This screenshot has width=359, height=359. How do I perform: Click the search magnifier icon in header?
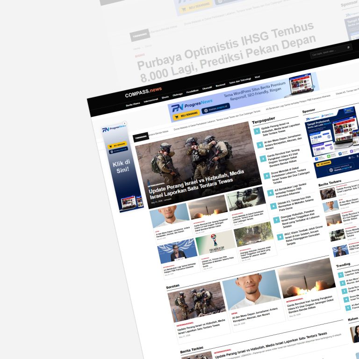pos(348,47)
